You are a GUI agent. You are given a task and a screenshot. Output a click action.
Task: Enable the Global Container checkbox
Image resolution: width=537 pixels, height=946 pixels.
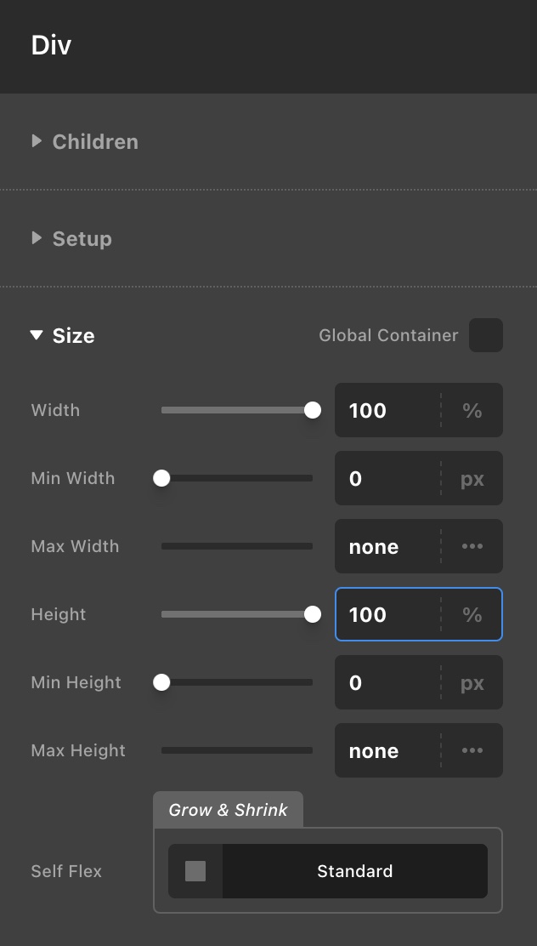486,335
